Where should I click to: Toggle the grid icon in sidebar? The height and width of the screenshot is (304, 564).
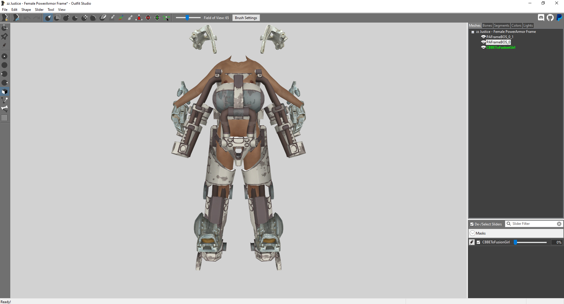[x=5, y=118]
